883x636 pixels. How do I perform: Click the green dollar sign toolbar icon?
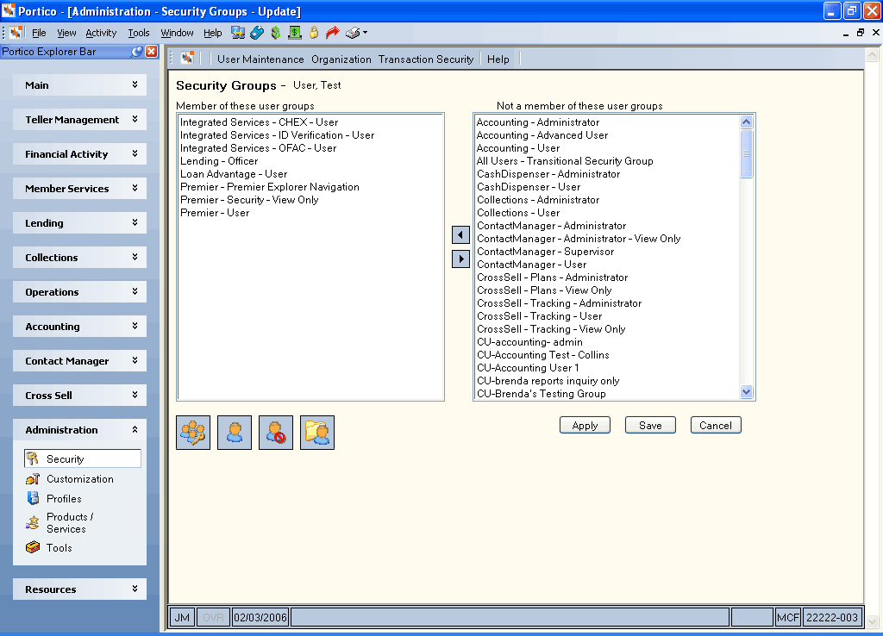pyautogui.click(x=275, y=33)
